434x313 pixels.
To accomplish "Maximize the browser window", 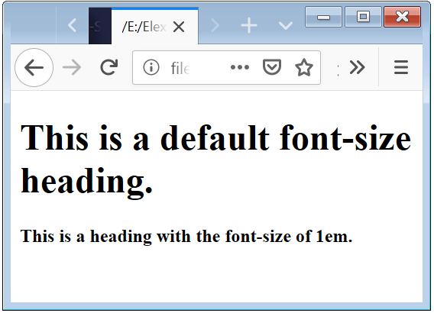I will (x=363, y=17).
